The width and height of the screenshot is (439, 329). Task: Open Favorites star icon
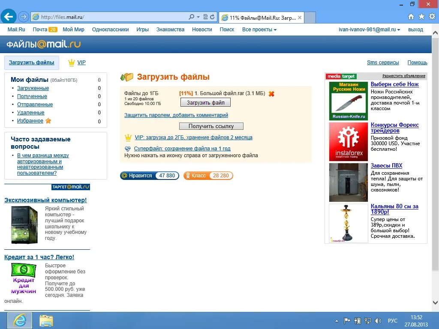(x=421, y=17)
